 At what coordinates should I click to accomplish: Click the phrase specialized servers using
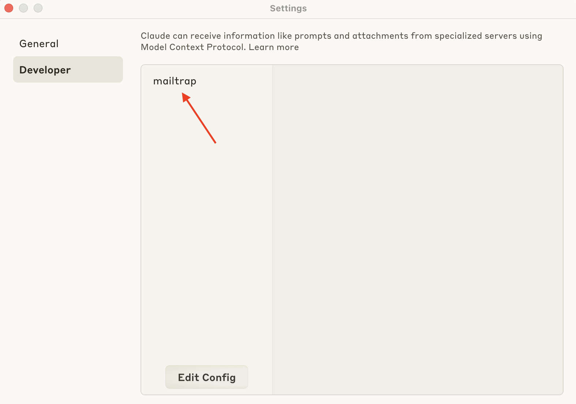(x=488, y=36)
